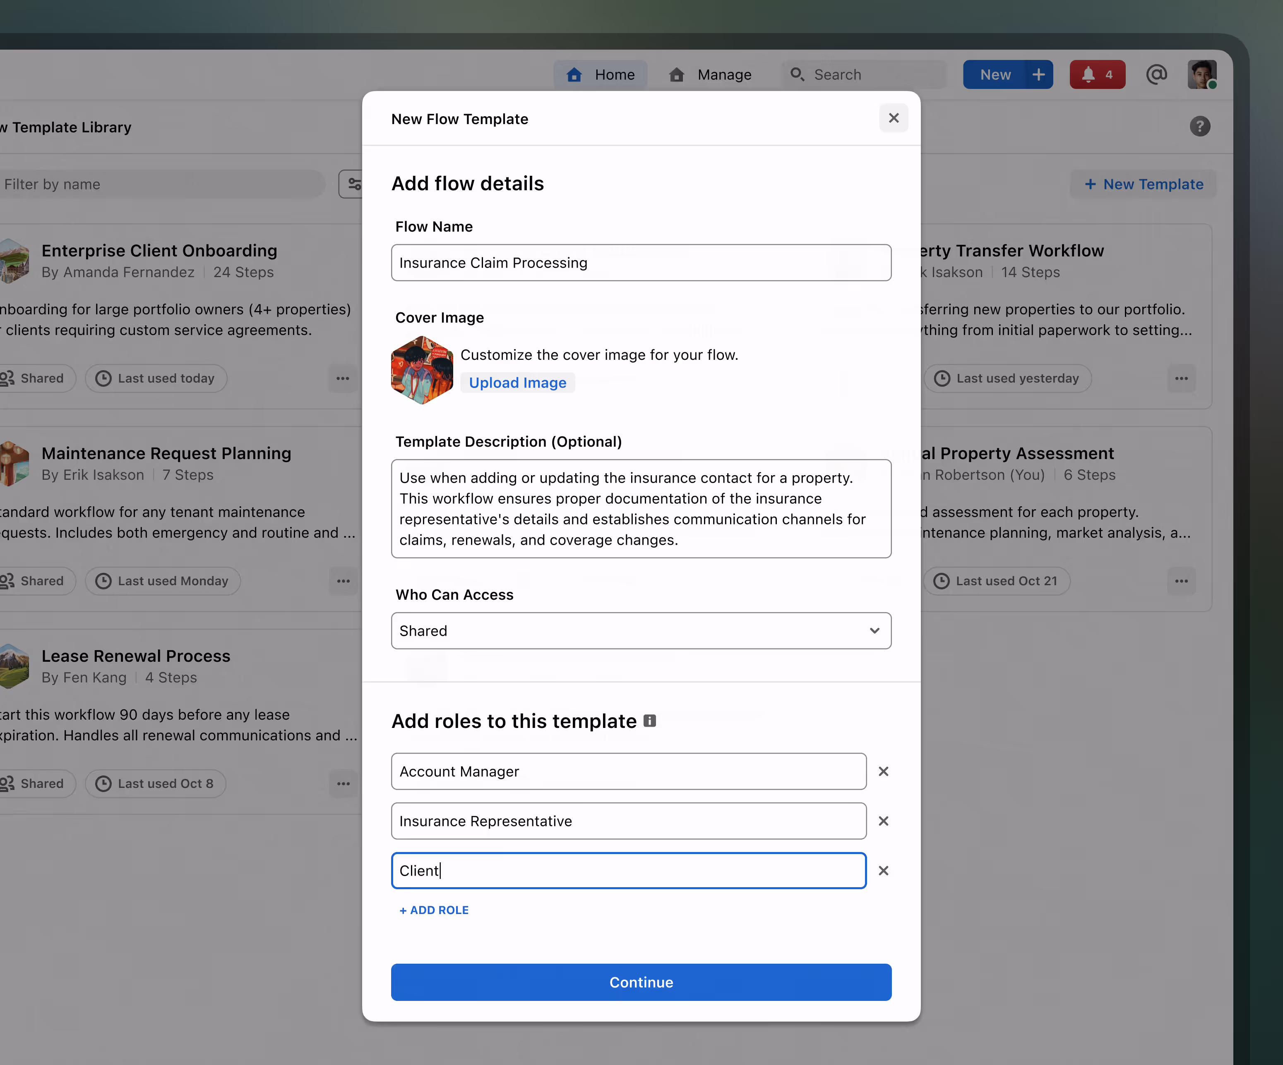Open more options for Property Assessment card
The image size is (1283, 1065).
[1181, 581]
